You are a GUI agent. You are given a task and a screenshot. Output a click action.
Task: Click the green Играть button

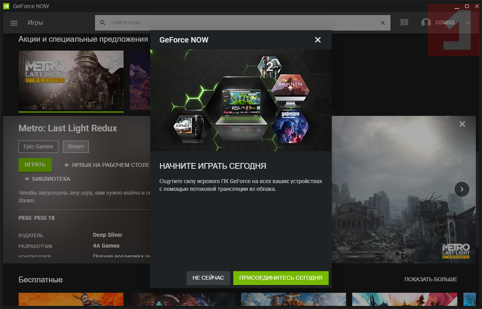coord(35,165)
